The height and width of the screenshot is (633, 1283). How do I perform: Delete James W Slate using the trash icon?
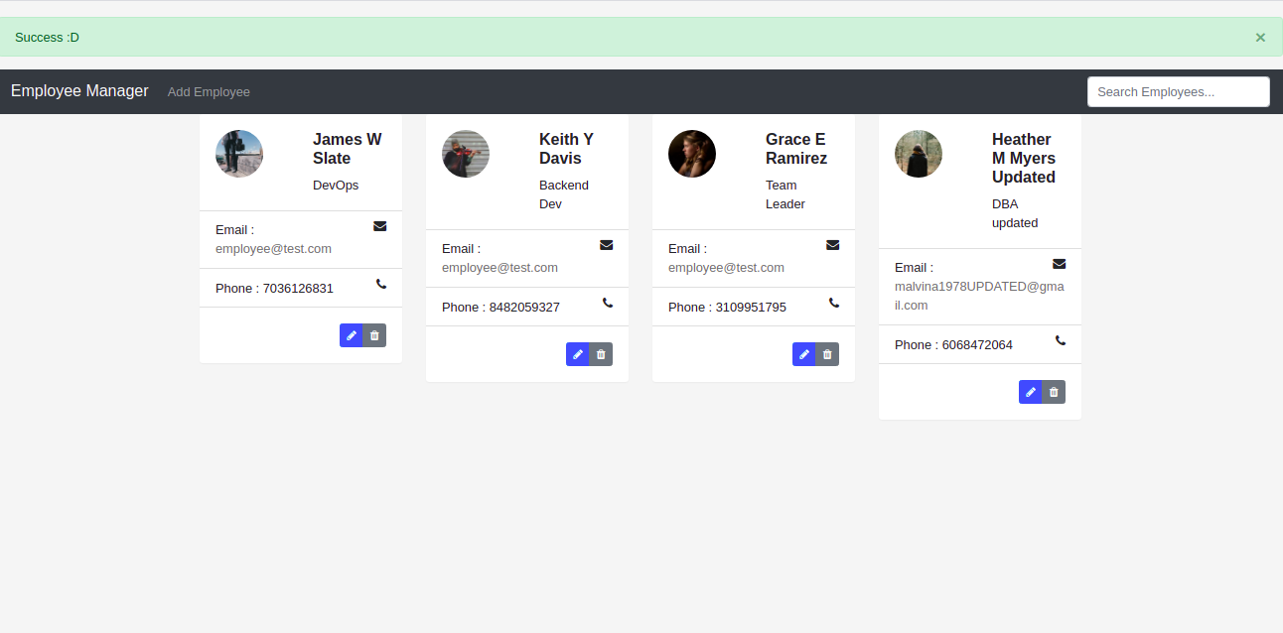[374, 335]
